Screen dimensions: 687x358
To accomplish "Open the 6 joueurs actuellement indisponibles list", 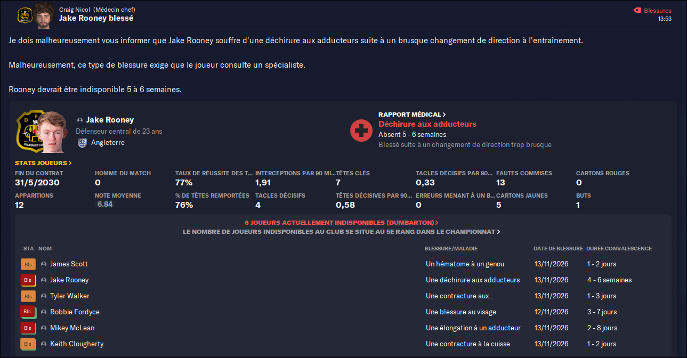I will click(342, 223).
